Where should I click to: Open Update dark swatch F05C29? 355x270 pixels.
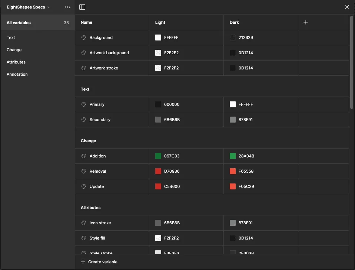tap(232, 186)
